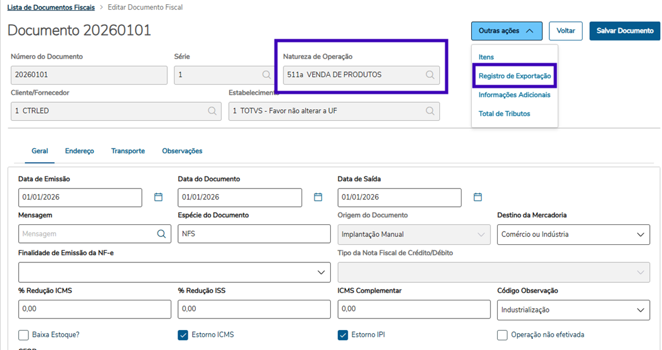
Task: Switch to the Transporte tab
Action: [128, 151]
